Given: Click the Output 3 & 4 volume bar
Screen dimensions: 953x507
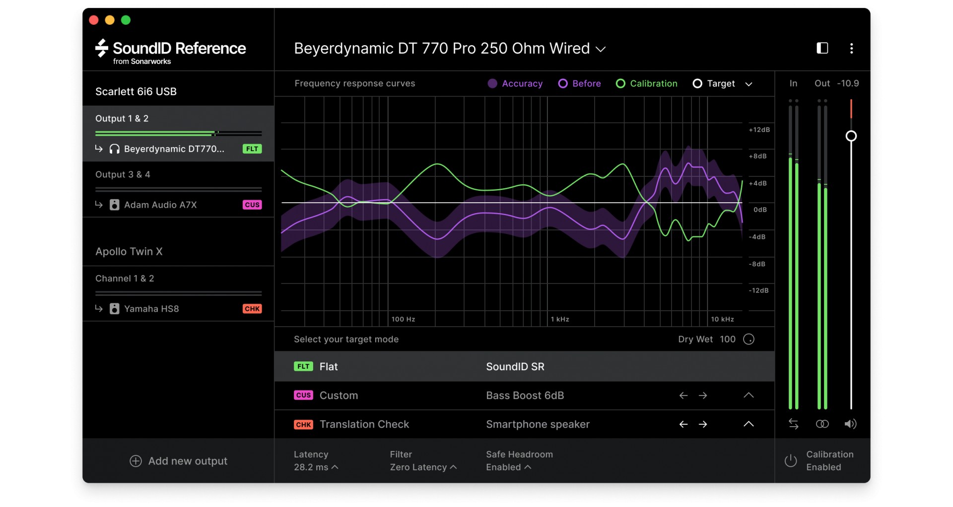Looking at the screenshot, I should (178, 189).
